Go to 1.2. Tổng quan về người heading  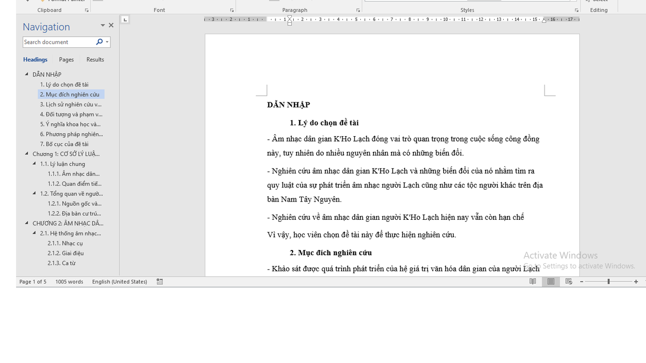71,194
